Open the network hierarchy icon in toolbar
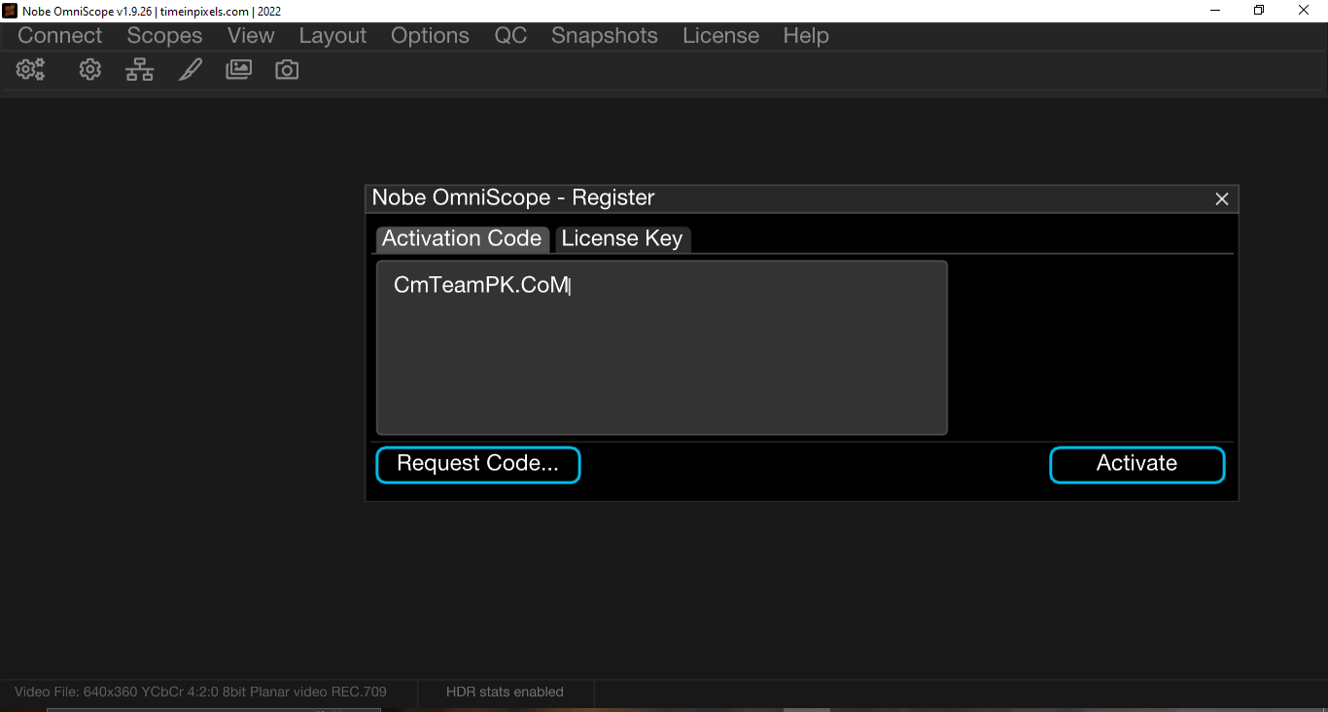The height and width of the screenshot is (712, 1328). coord(140,70)
